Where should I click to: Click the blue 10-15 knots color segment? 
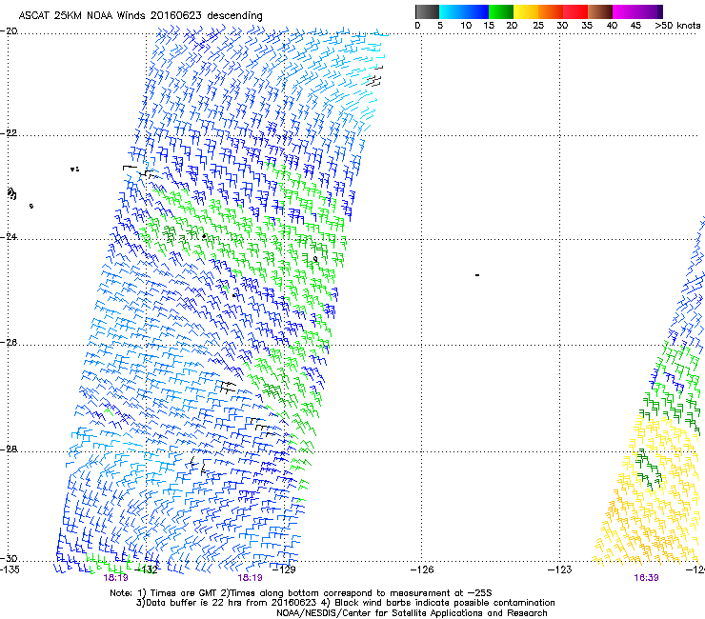476,11
